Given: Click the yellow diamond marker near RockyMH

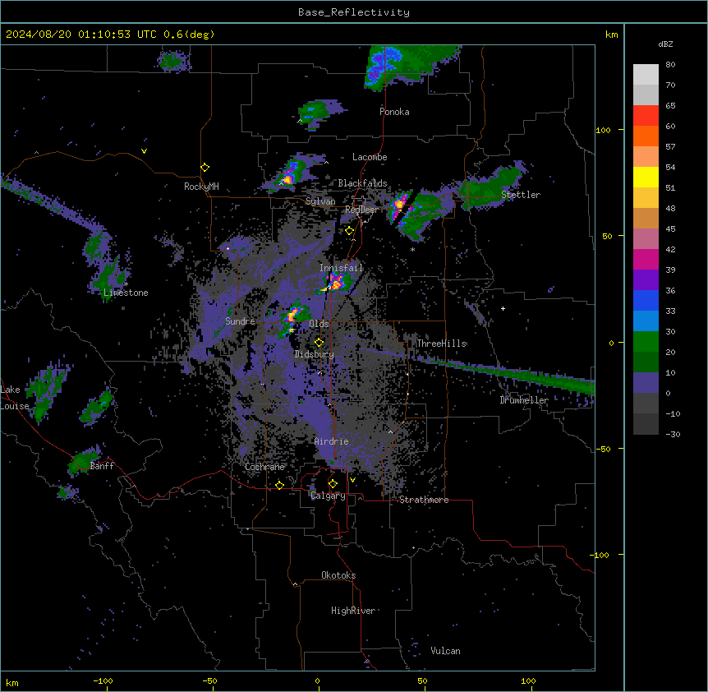Looking at the screenshot, I should (205, 168).
